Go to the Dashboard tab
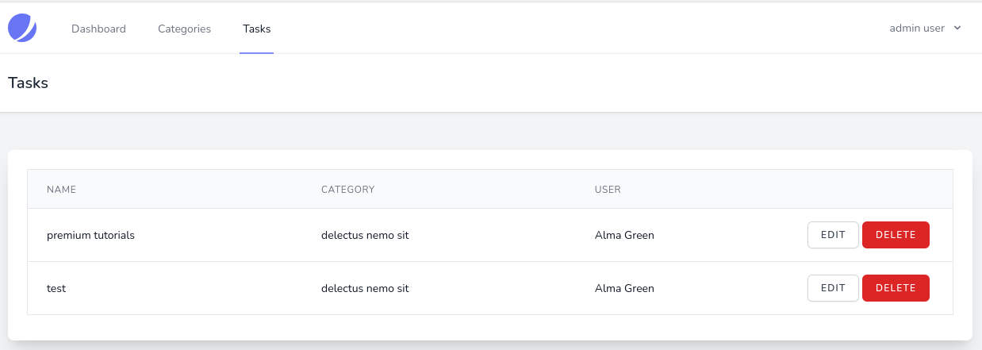Image resolution: width=982 pixels, height=350 pixels. pos(98,29)
